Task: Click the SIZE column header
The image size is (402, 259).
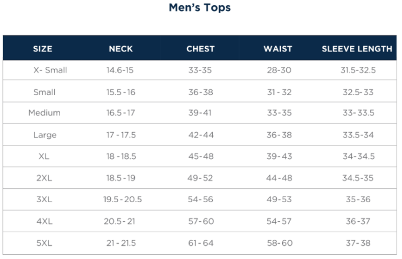Action: pos(43,49)
